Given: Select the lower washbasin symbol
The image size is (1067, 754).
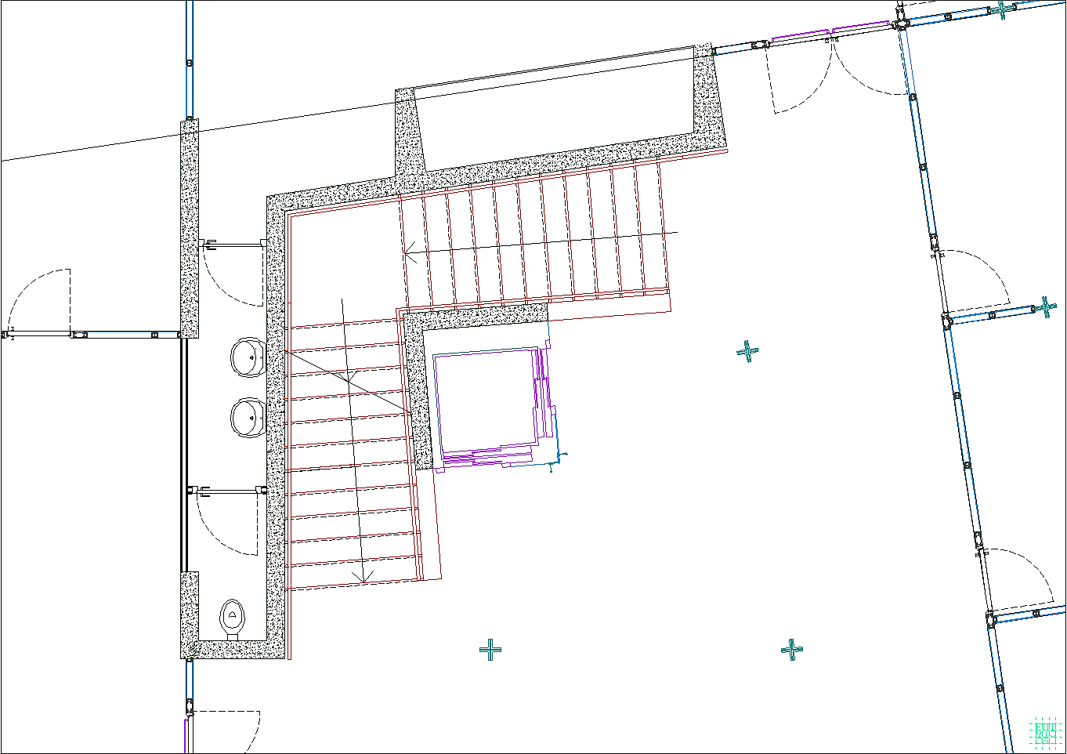Looking at the screenshot, I should tap(249, 417).
